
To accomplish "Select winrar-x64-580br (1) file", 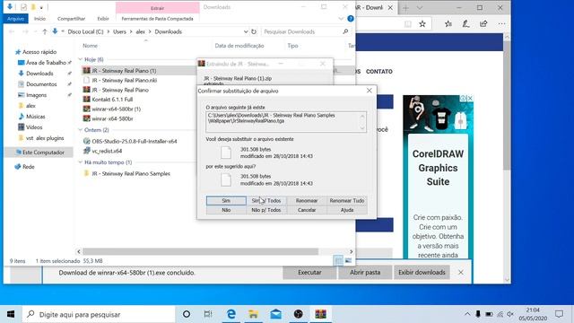I will click(x=116, y=109).
